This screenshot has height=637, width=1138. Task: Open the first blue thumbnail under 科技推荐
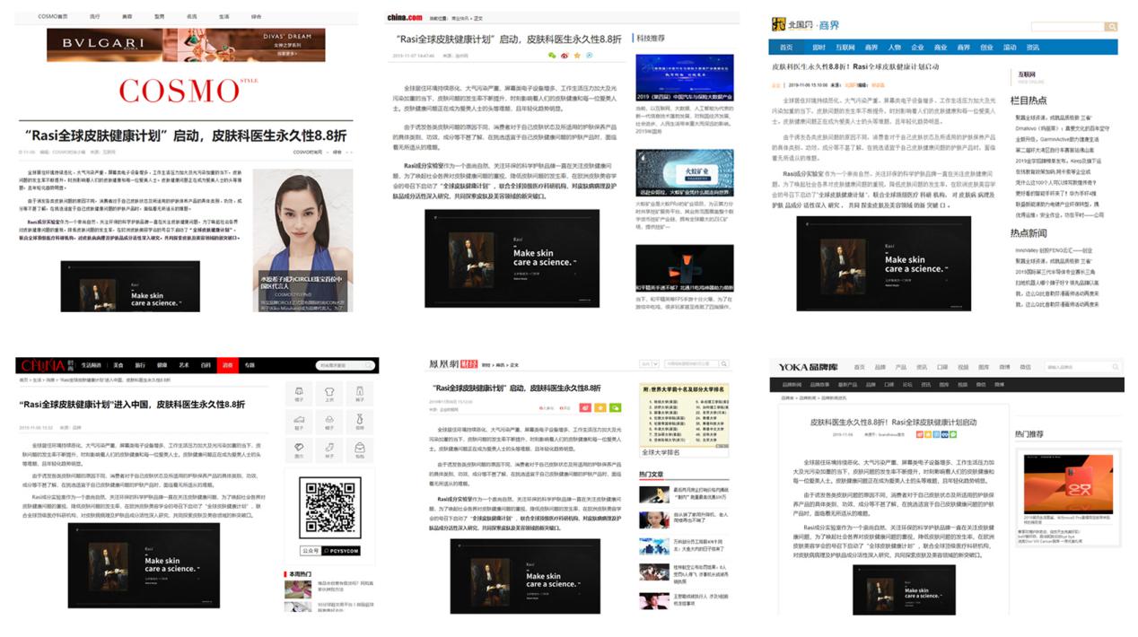click(x=684, y=78)
